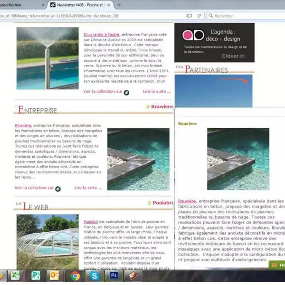Open the D'un jardin à l'autre link
The width and height of the screenshot is (285, 285).
click(101, 35)
